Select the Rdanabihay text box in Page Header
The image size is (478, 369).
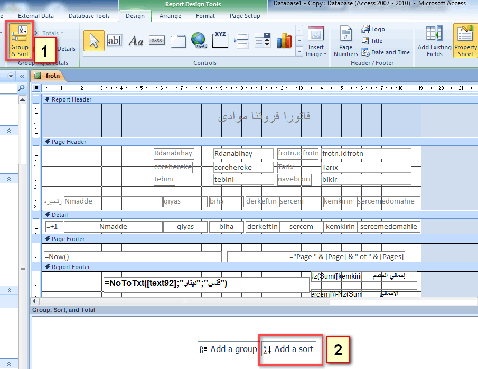click(243, 153)
